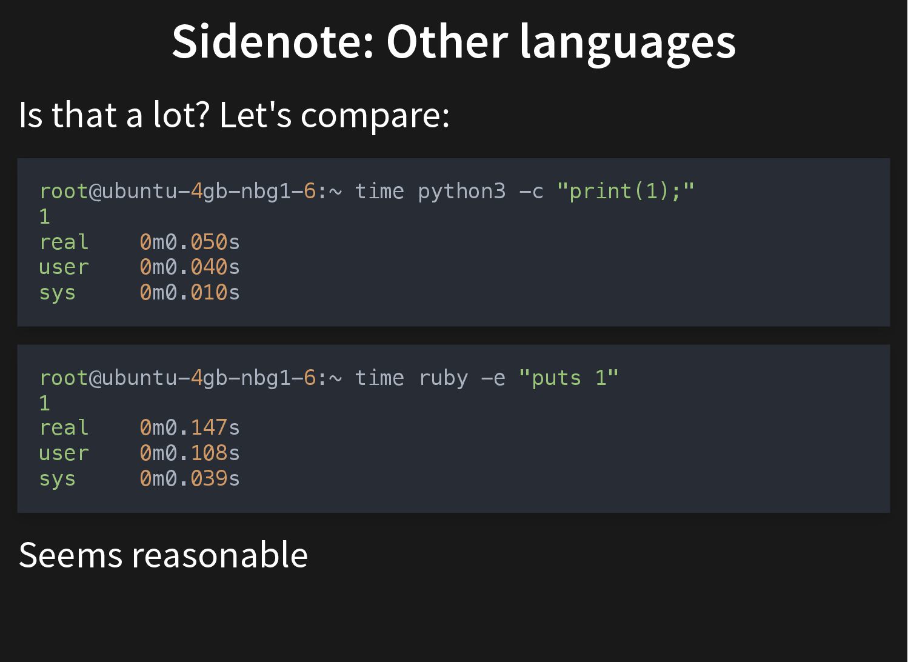Click the '-e' flag in ruby command
Viewport: 908px width, 662px height.
(493, 378)
